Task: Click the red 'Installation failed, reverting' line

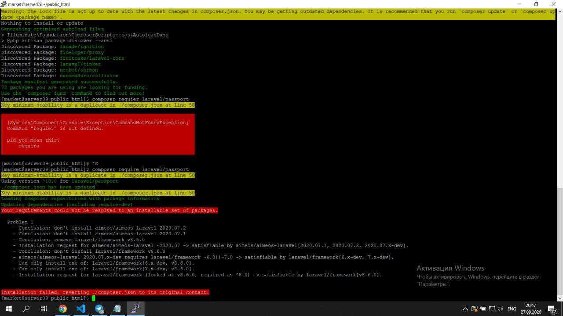Action: pyautogui.click(x=105, y=292)
